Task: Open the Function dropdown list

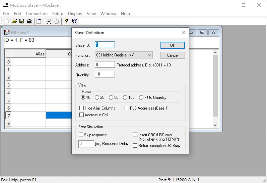Action: tap(124, 55)
